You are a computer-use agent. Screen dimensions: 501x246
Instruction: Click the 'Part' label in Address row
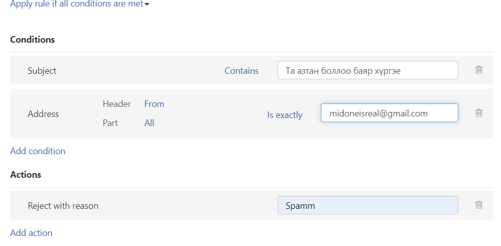tap(110, 123)
